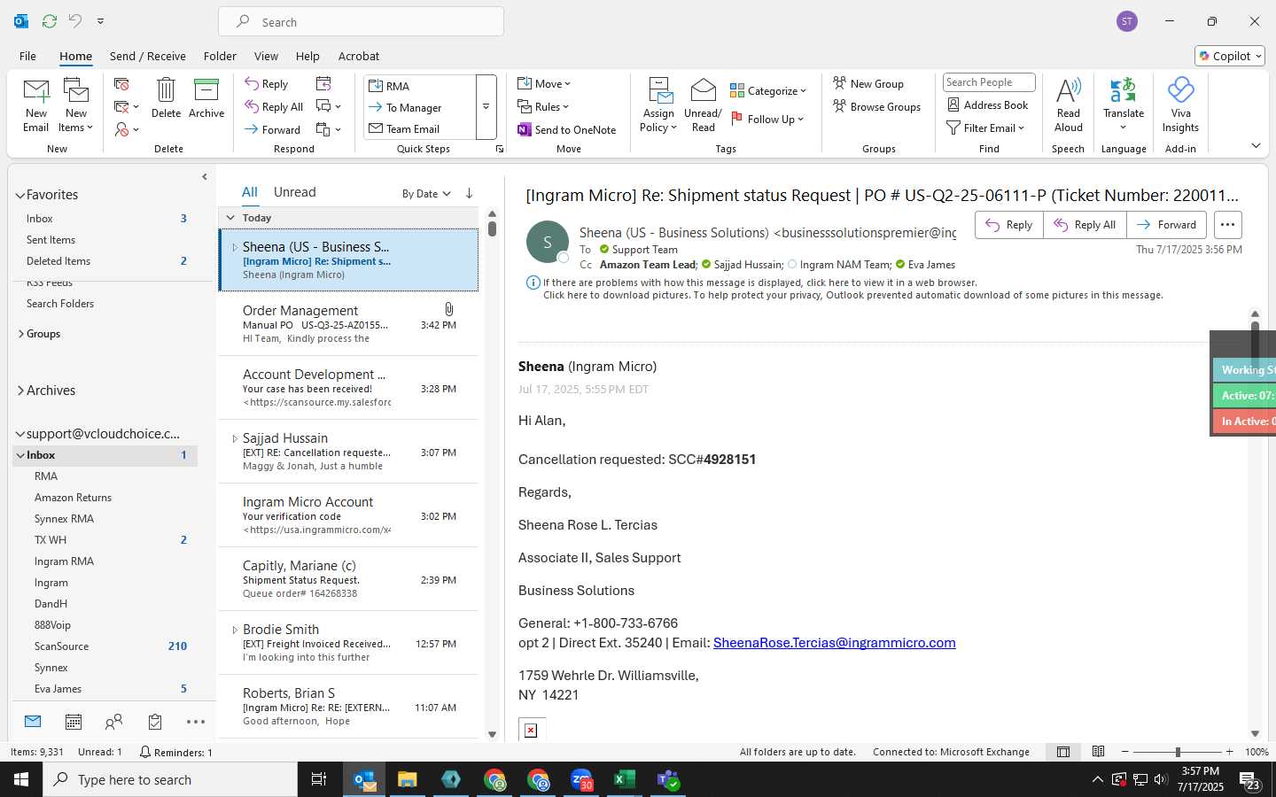
Task: Click the Search People field
Action: coord(989,82)
